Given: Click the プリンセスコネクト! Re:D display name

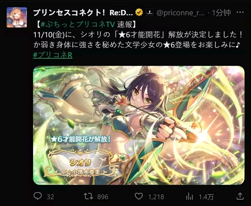Looking at the screenshot, I should (83, 12).
